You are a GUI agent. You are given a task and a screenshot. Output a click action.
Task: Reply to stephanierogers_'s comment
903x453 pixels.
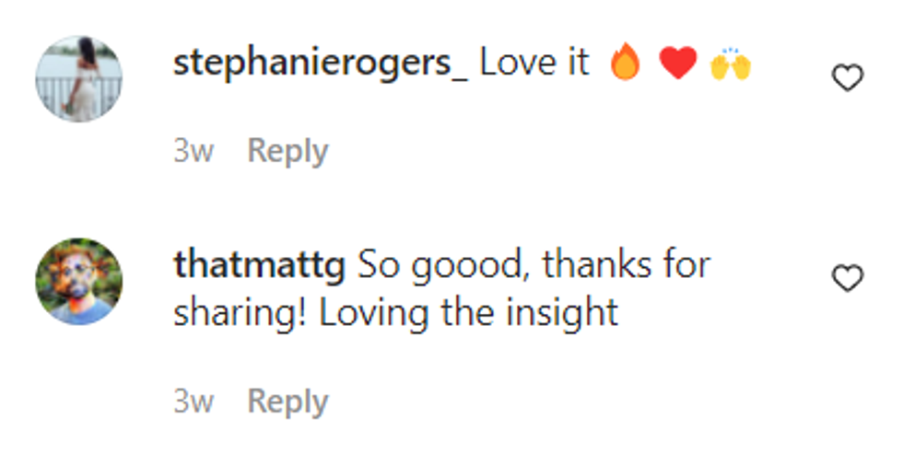point(287,151)
